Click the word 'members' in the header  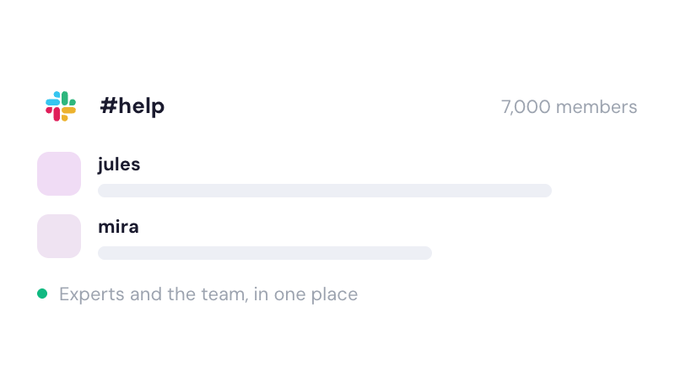pyautogui.click(x=597, y=107)
